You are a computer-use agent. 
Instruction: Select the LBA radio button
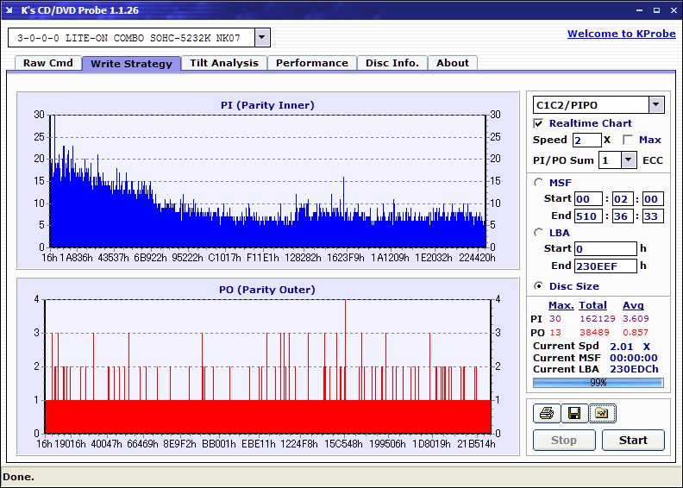[x=539, y=233]
